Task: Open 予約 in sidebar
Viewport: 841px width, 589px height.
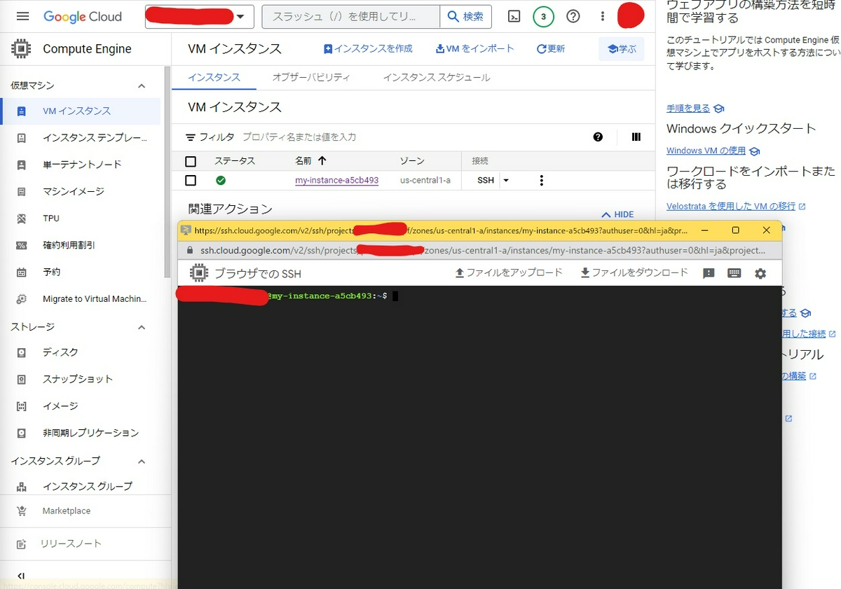Action: tap(81, 272)
